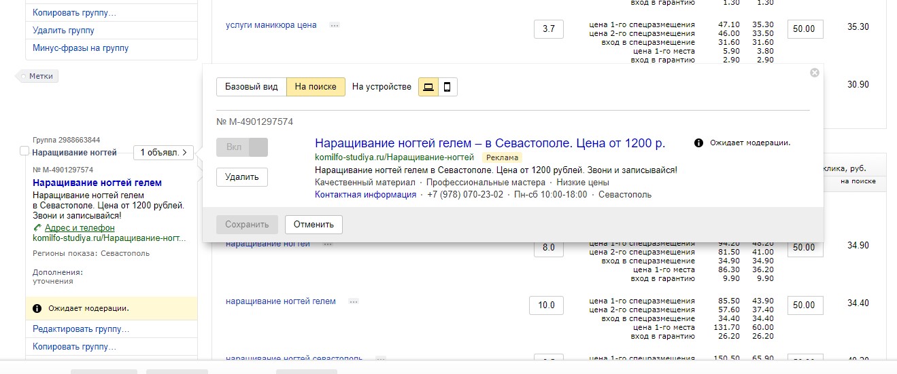The height and width of the screenshot is (374, 897).
Task: Click info icon next to Ожидает модерации in popup
Action: pyautogui.click(x=698, y=143)
